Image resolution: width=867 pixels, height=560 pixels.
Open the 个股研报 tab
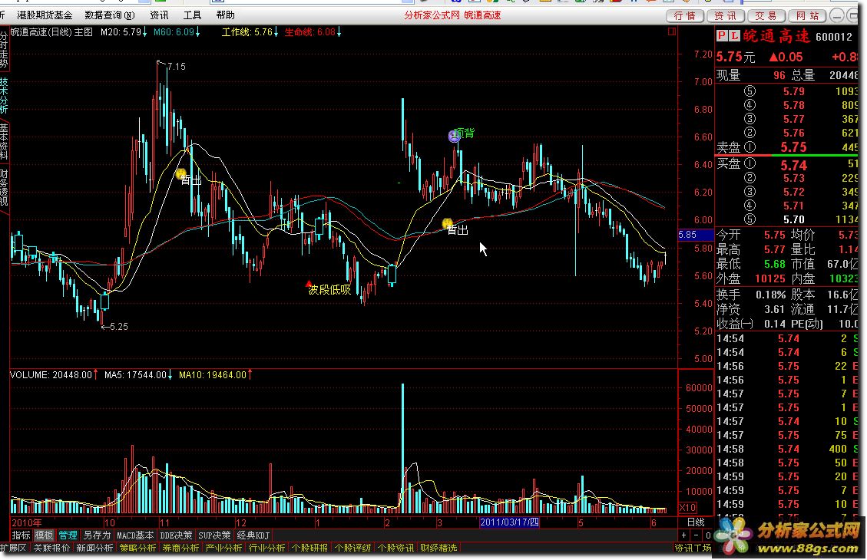[x=309, y=548]
